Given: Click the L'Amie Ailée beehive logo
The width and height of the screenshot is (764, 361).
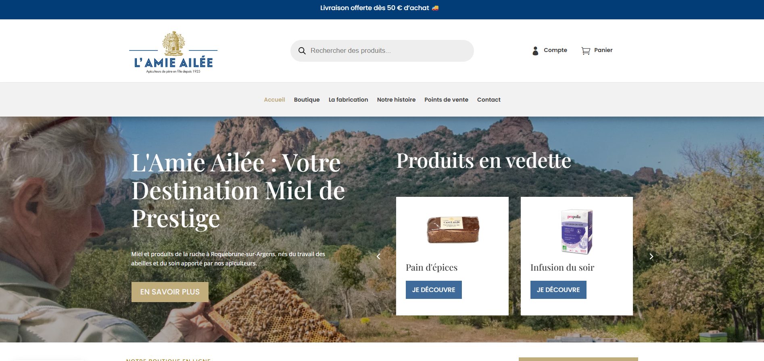Looking at the screenshot, I should pos(173,52).
